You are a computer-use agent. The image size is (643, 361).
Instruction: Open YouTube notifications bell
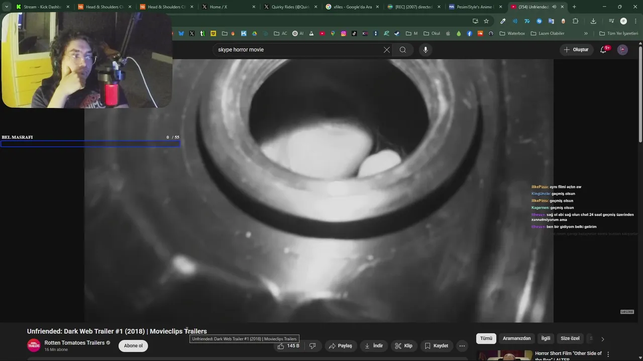(604, 50)
